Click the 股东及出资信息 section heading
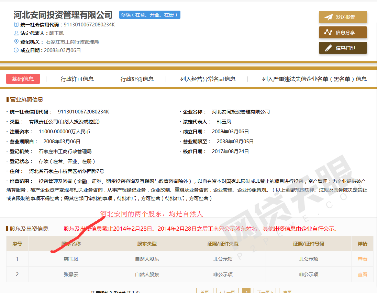The height and width of the screenshot is (293, 377). tap(29, 229)
